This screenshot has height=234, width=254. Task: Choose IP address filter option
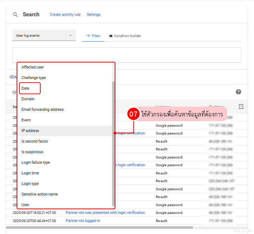click(x=30, y=131)
